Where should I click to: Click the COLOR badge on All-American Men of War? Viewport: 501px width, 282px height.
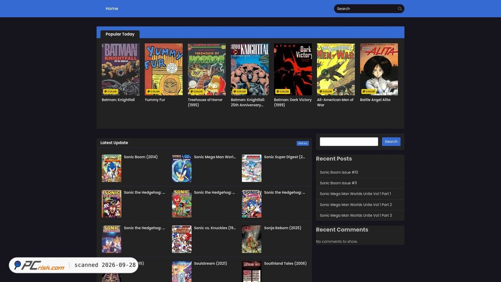(326, 92)
